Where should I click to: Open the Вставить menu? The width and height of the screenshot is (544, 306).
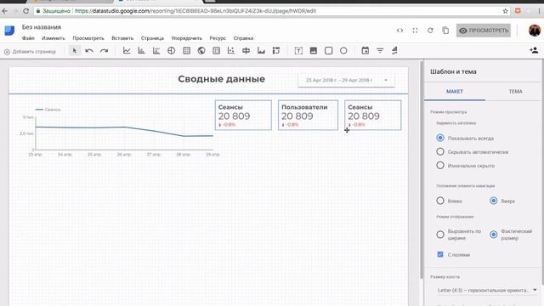click(x=122, y=38)
